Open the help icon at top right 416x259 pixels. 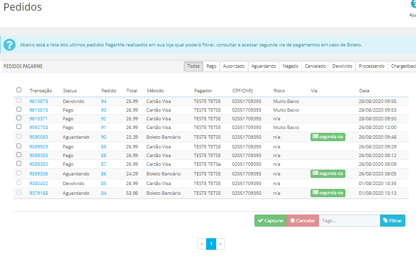tap(413, 4)
